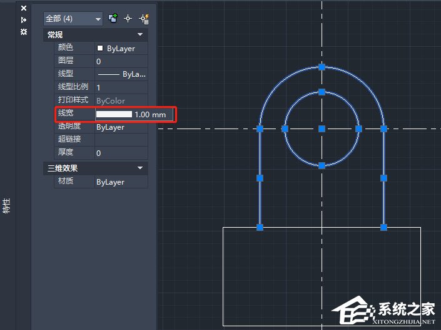Collapse the 常规 section
This screenshot has width=441, height=330.
tap(140, 35)
